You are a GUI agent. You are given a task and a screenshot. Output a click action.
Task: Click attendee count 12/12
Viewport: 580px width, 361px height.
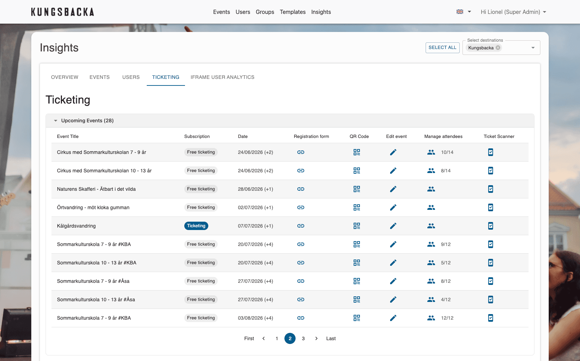(447, 318)
